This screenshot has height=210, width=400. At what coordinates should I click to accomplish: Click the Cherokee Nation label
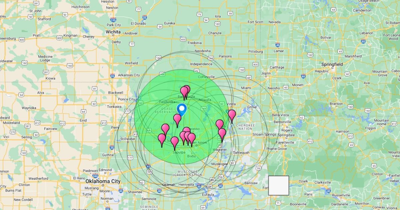(245, 127)
